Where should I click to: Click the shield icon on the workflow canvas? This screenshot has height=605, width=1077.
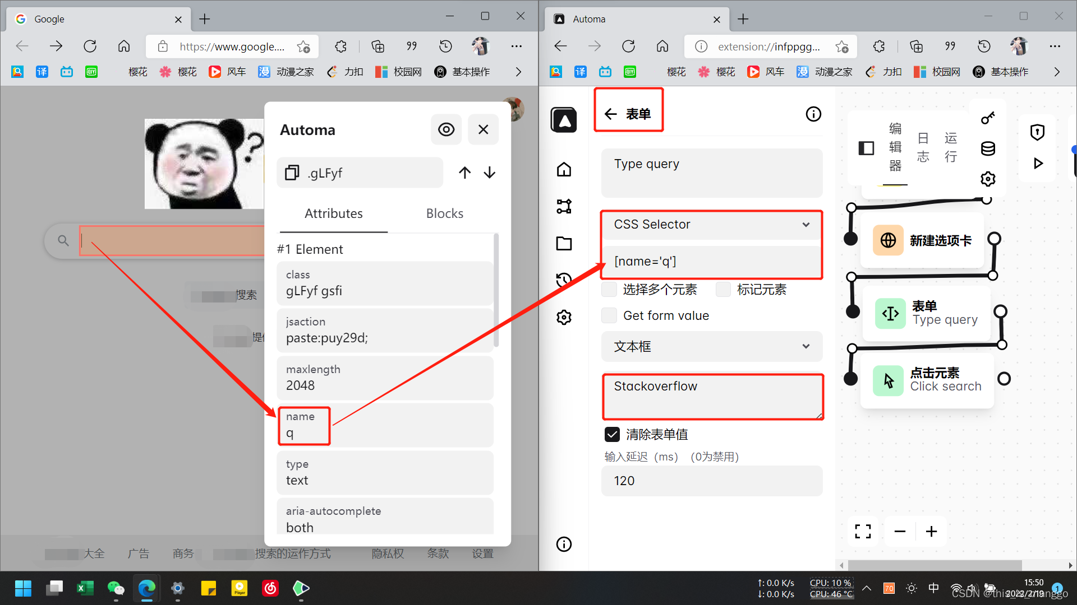click(x=1037, y=132)
